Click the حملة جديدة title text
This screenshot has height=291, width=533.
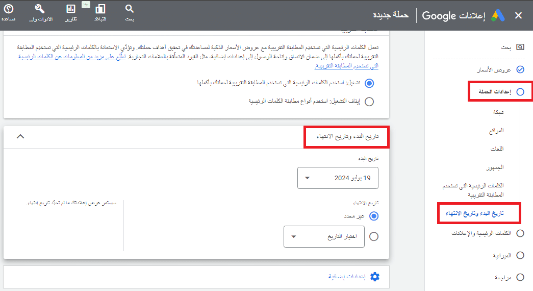pos(391,15)
